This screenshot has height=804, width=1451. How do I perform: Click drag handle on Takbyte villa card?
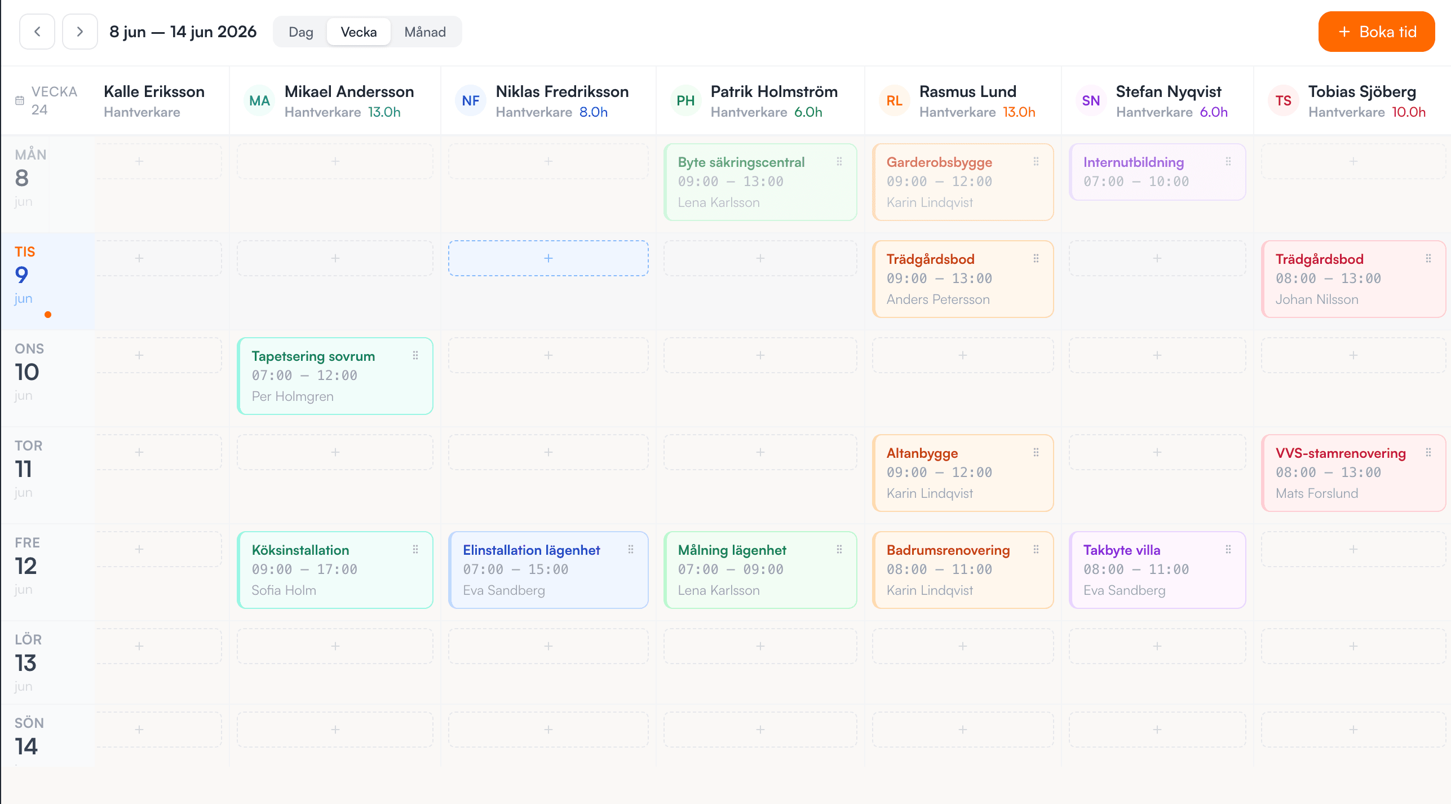tap(1228, 549)
